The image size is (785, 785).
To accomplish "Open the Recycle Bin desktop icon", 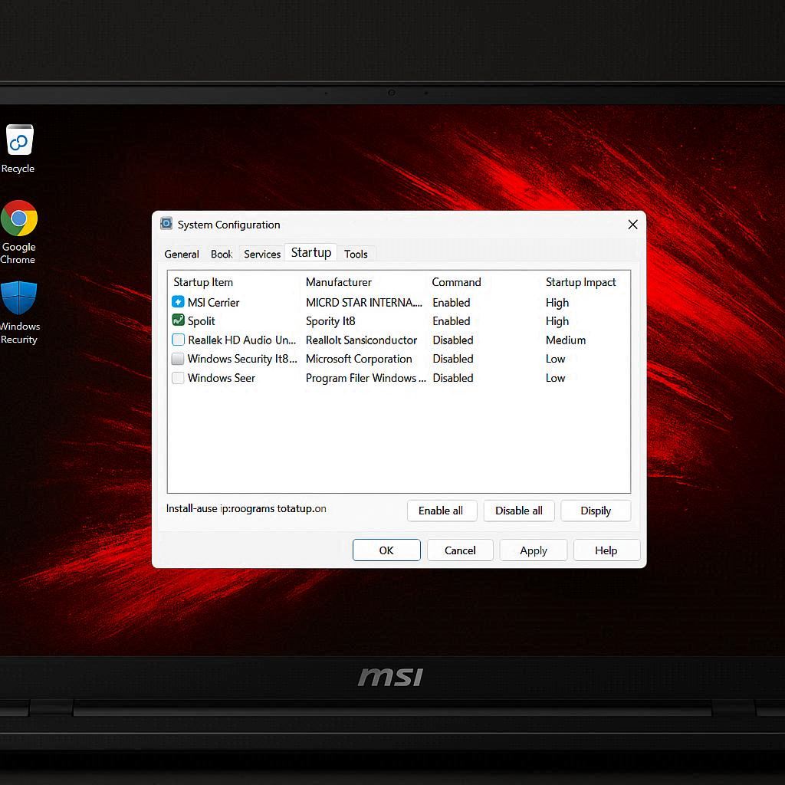I will pos(19,142).
